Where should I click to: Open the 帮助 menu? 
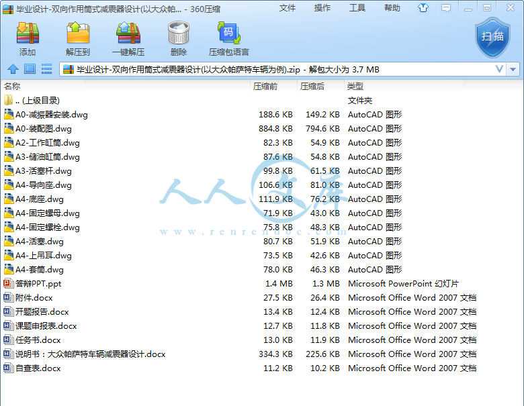(x=392, y=8)
